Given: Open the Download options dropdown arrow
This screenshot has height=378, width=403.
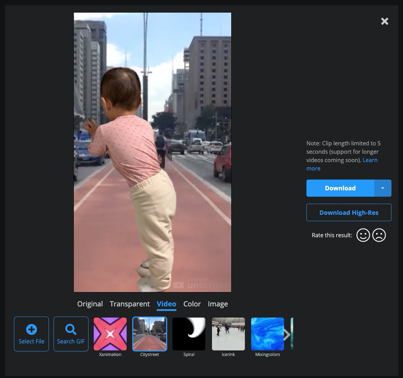Looking at the screenshot, I should pyautogui.click(x=383, y=188).
